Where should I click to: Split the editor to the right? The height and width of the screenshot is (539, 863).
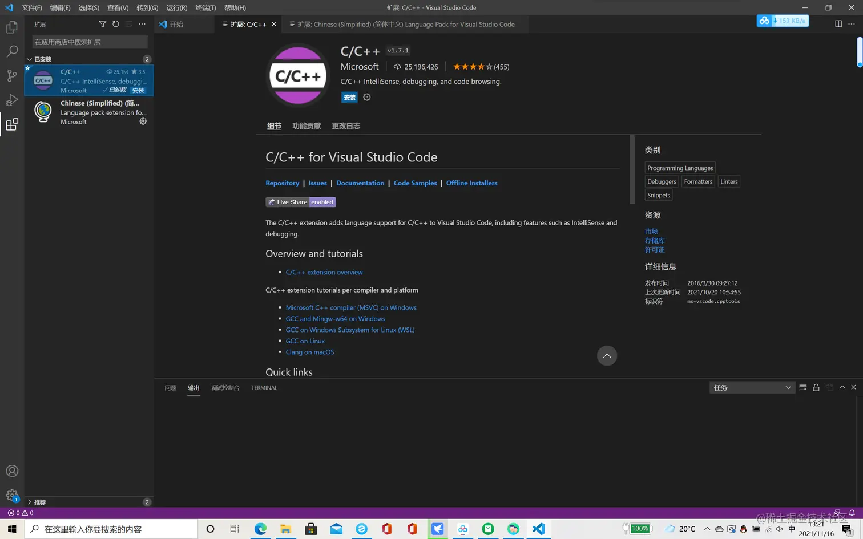pos(838,23)
